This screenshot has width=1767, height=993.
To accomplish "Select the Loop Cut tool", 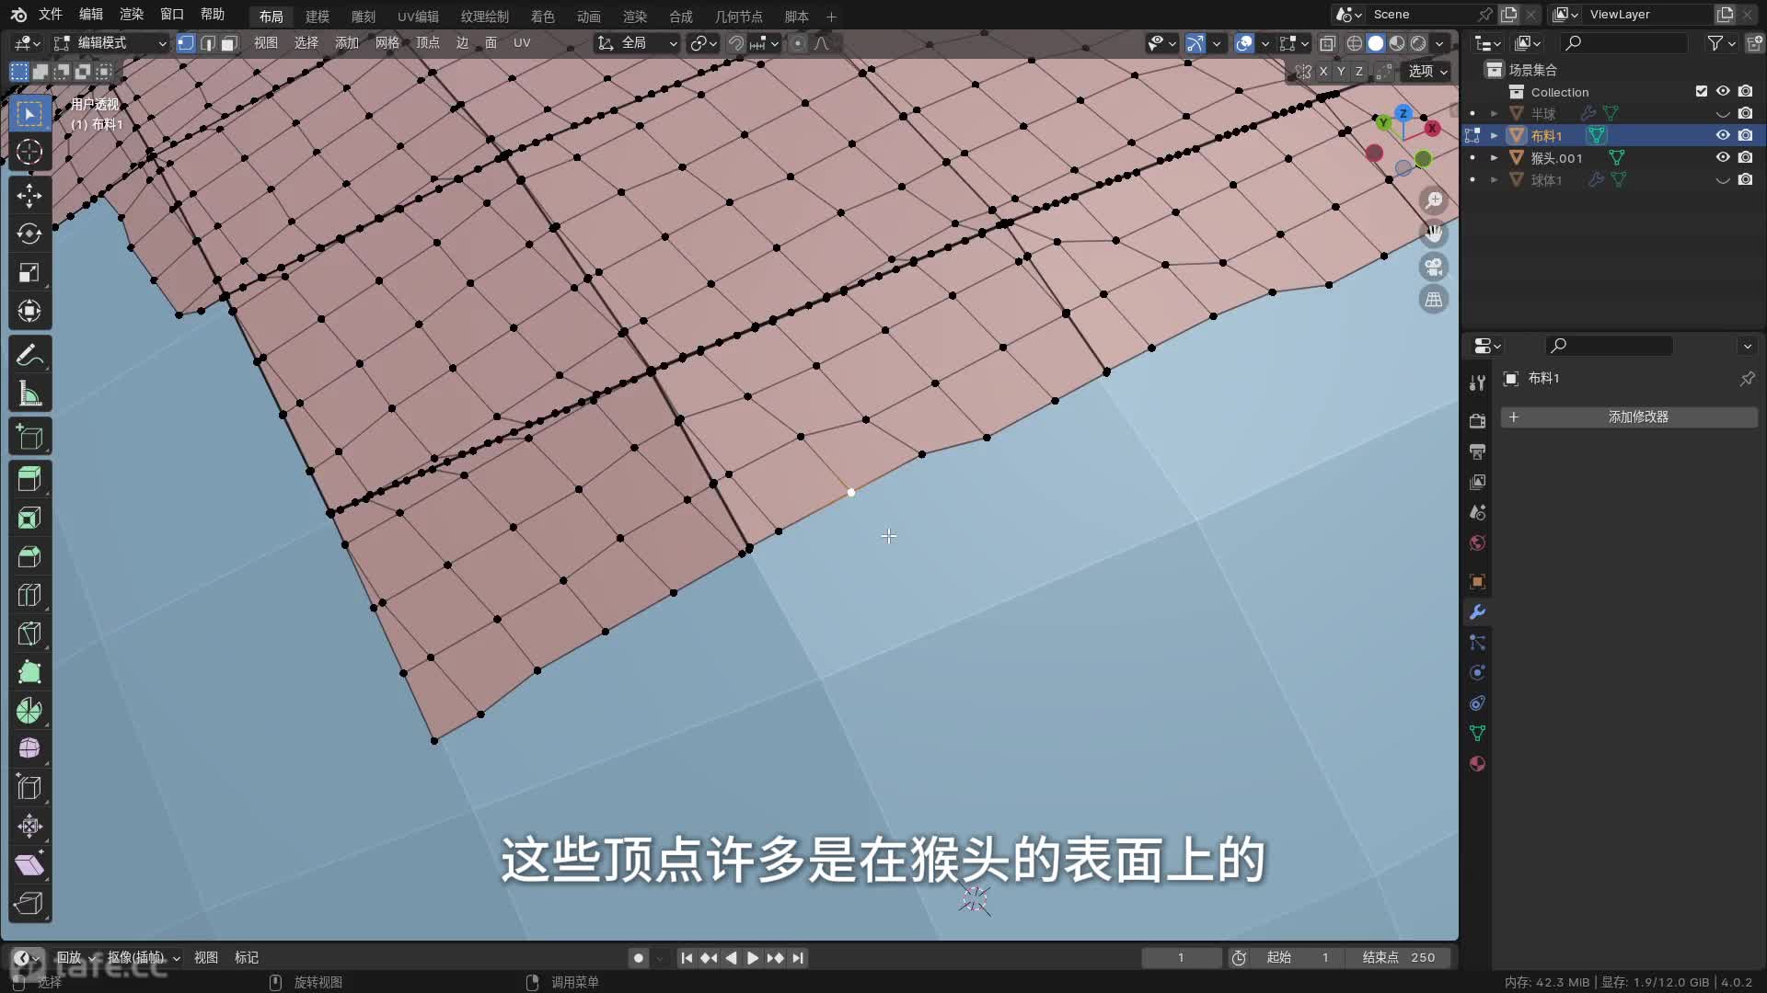I will pos(29,595).
